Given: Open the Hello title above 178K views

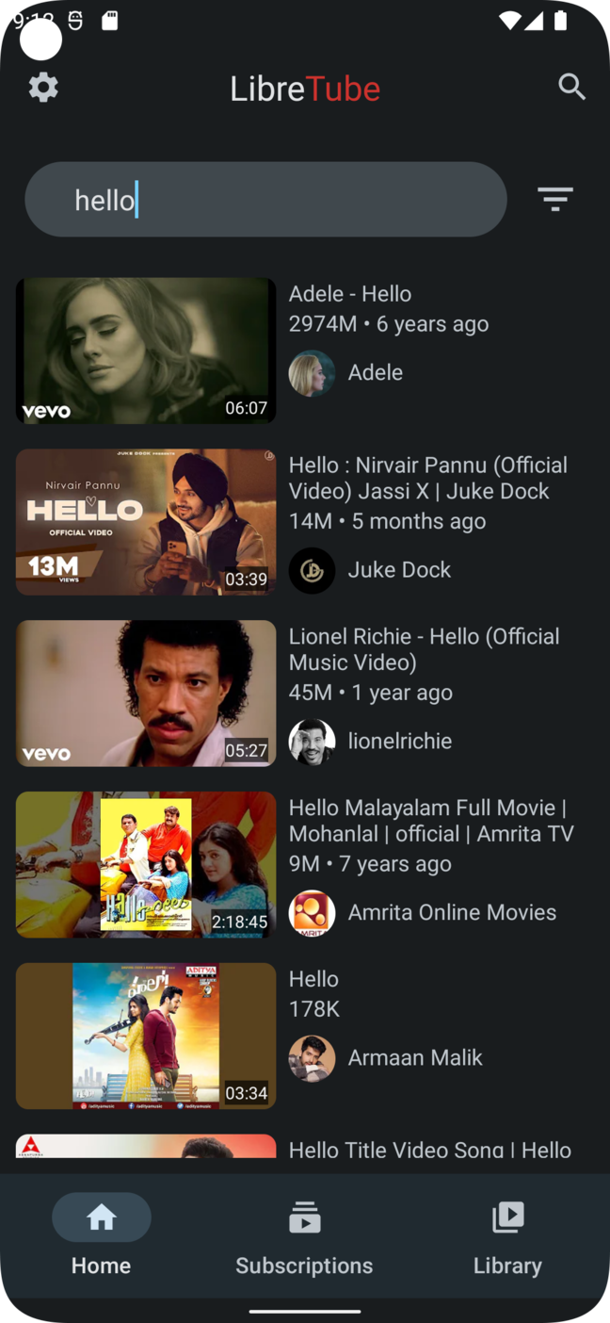Looking at the screenshot, I should tap(313, 979).
